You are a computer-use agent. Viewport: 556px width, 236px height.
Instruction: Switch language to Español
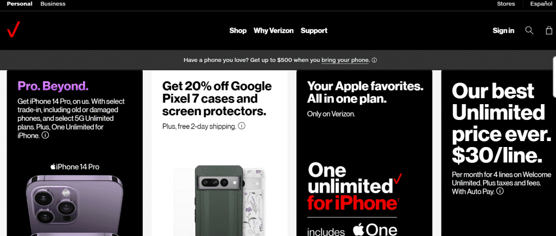pyautogui.click(x=541, y=4)
